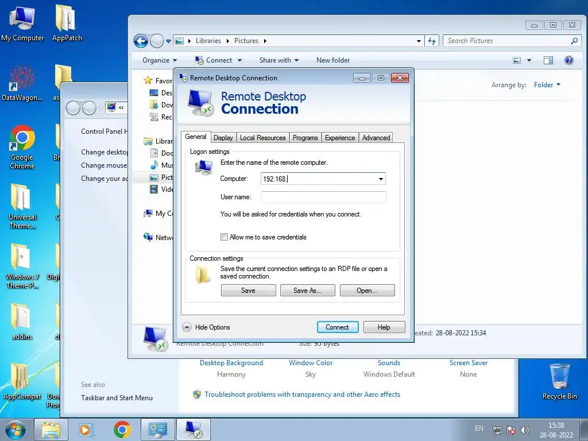Viewport: 588px width, 441px height.
Task: Expand address bar history dropdown arrow
Action: coord(419,41)
